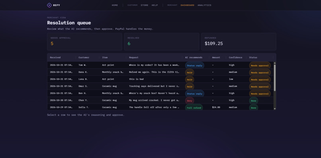The height and width of the screenshot is (158, 321).
Task: Click the $24.00 amount cell
Action: pos(216,107)
